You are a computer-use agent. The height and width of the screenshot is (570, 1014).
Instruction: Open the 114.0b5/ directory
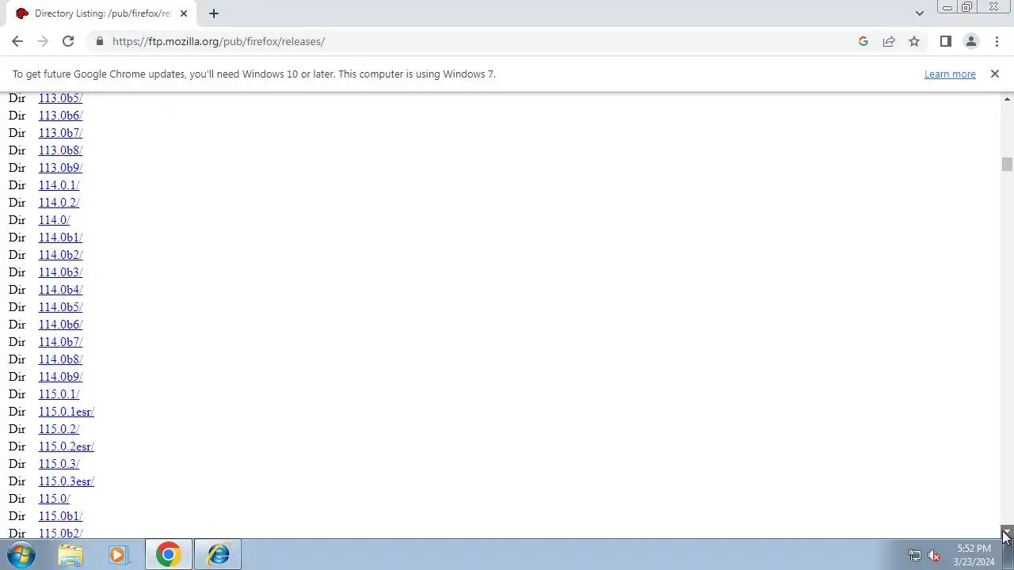coord(60,307)
